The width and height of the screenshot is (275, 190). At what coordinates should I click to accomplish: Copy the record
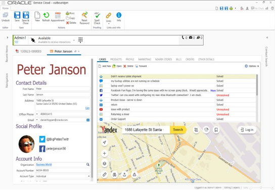pos(70,18)
